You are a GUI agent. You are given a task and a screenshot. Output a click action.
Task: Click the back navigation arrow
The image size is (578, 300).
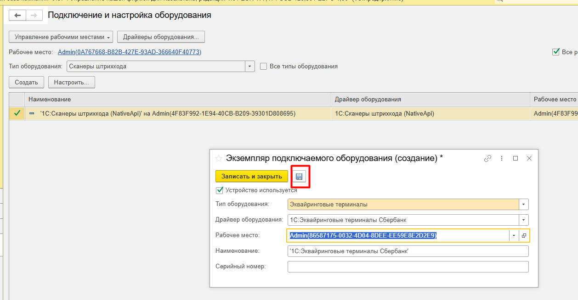tap(18, 16)
